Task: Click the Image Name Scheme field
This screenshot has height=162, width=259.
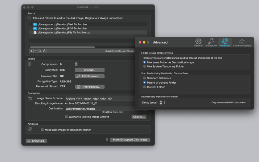Action: (100, 98)
